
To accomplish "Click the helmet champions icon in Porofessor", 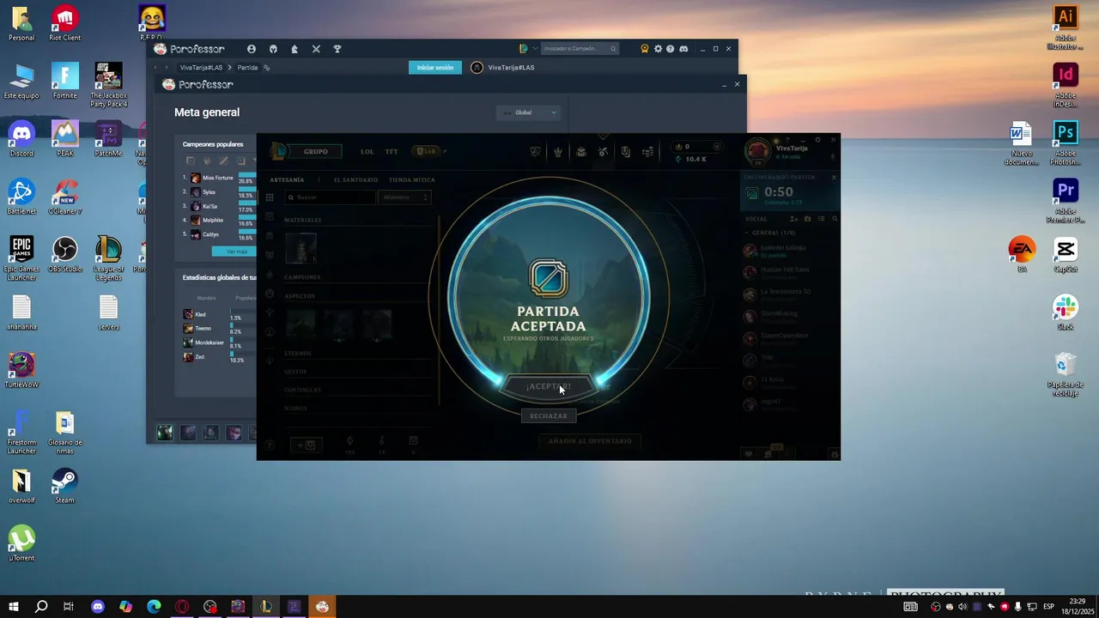I will (273, 49).
